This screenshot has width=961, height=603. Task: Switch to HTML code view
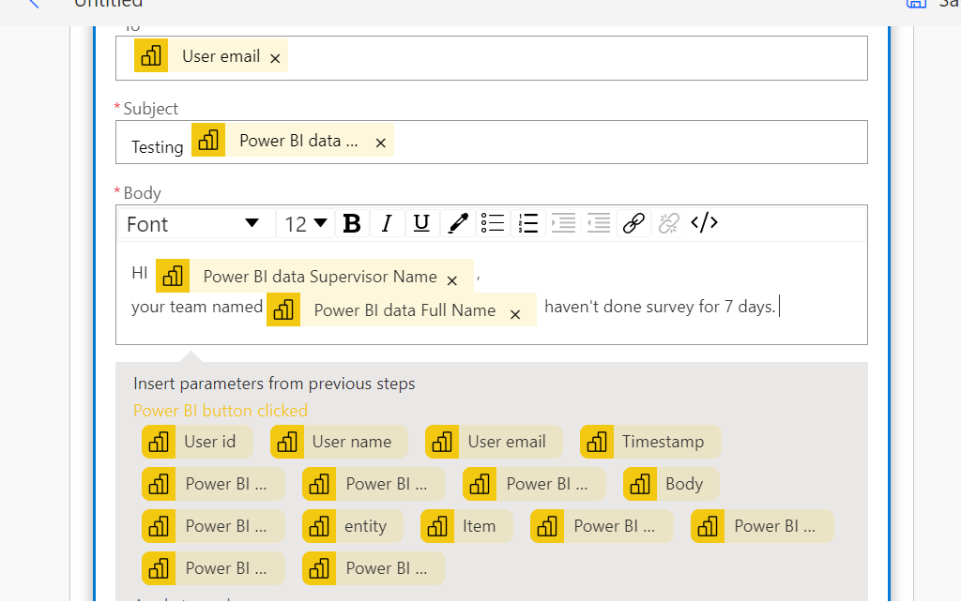(x=704, y=223)
